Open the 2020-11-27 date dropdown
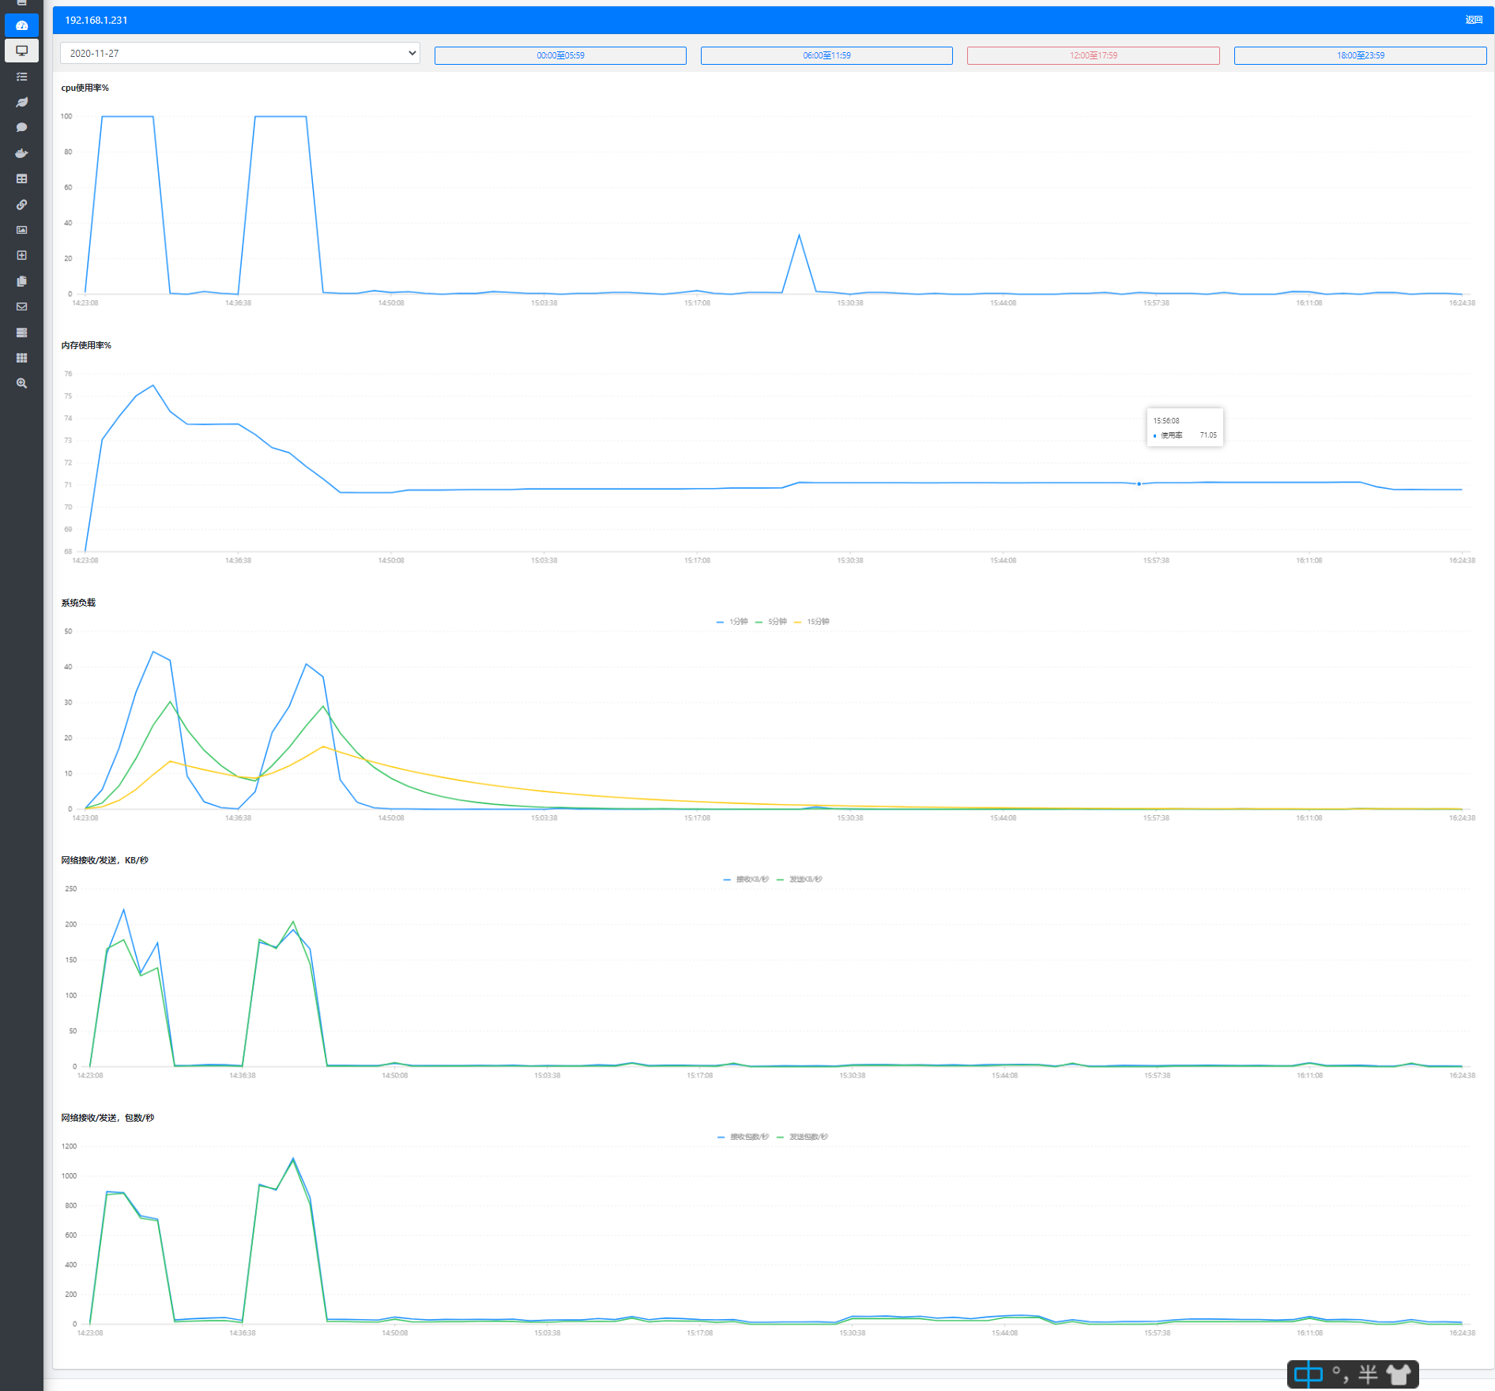 (239, 53)
